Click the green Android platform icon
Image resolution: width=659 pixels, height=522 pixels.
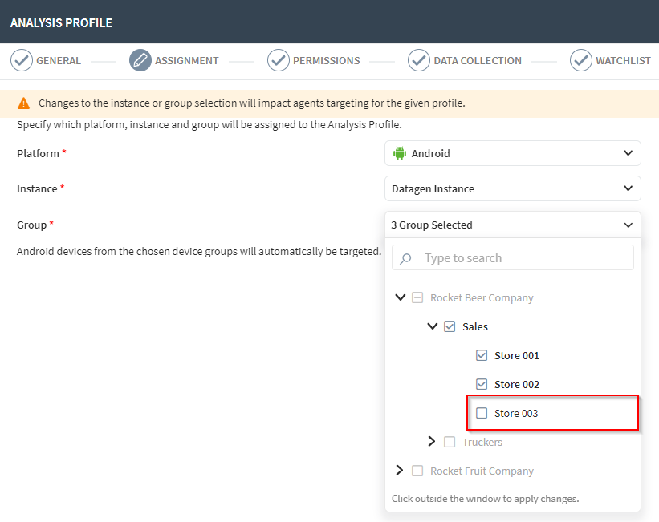(400, 153)
